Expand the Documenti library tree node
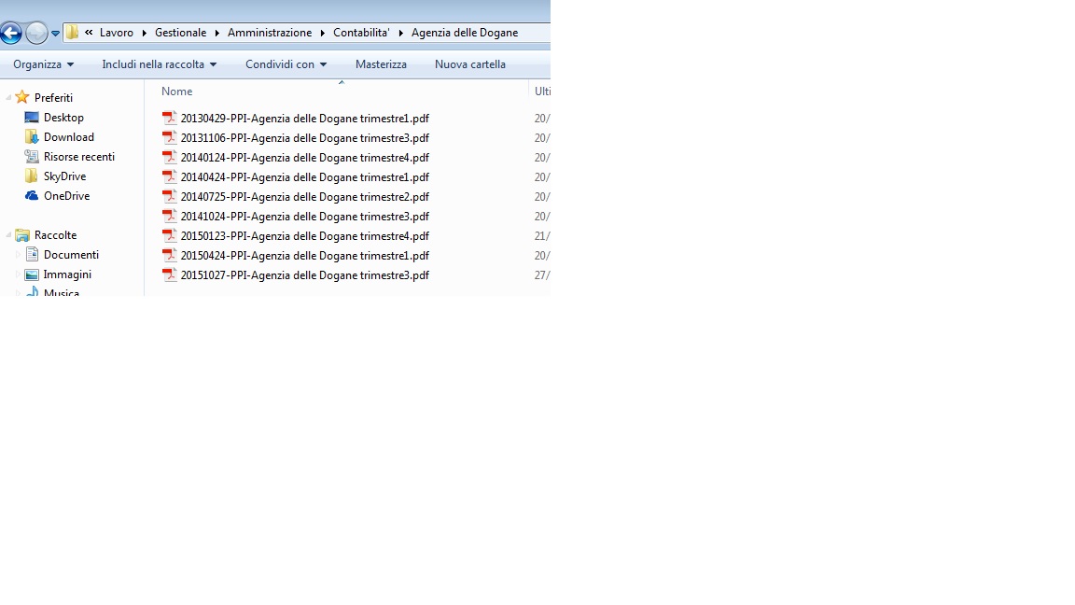 click(18, 255)
